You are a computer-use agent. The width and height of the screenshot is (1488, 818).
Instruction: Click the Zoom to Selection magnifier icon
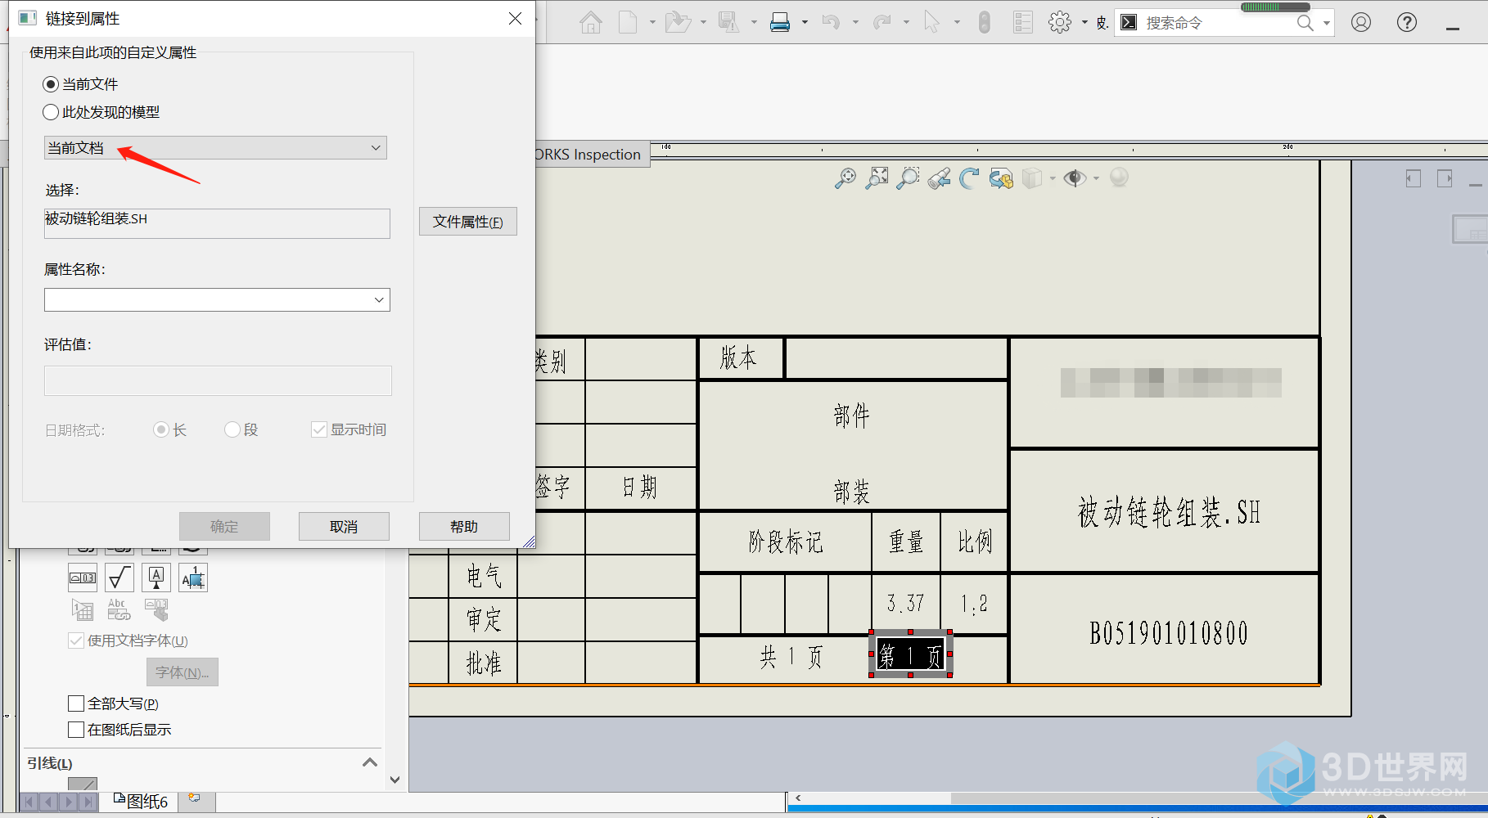(908, 178)
